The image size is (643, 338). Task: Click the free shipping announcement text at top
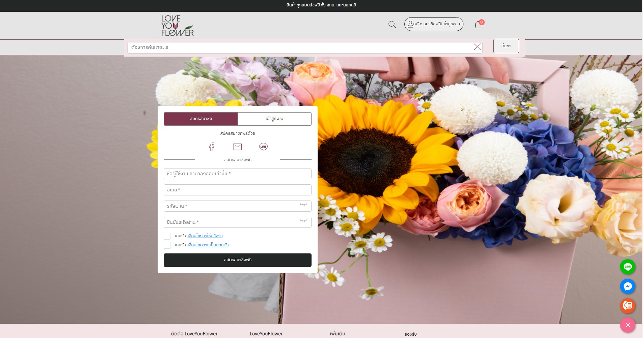point(321,5)
